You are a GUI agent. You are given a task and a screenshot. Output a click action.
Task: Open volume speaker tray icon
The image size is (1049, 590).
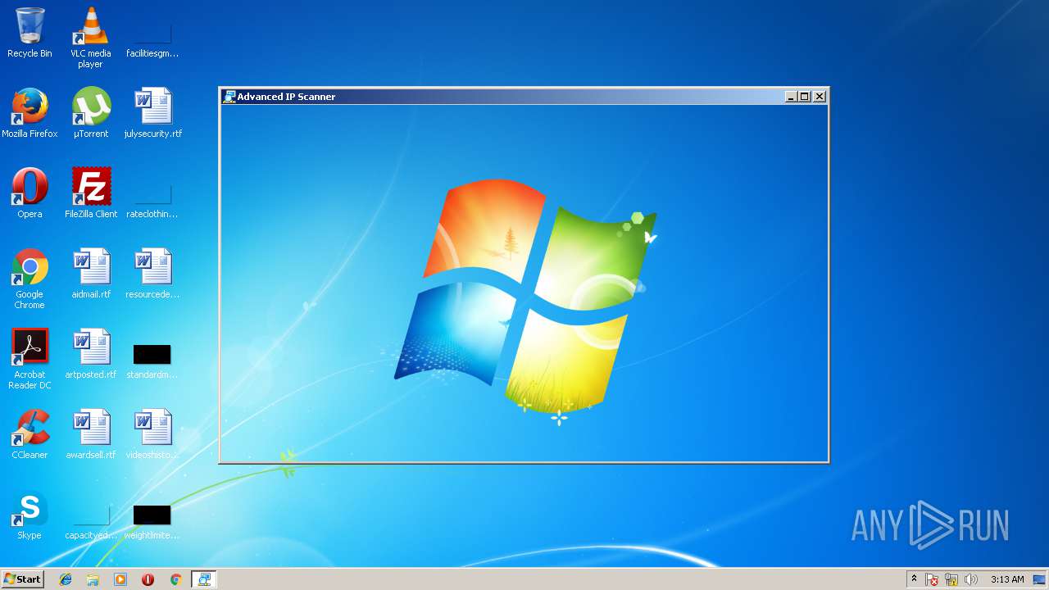(x=971, y=579)
